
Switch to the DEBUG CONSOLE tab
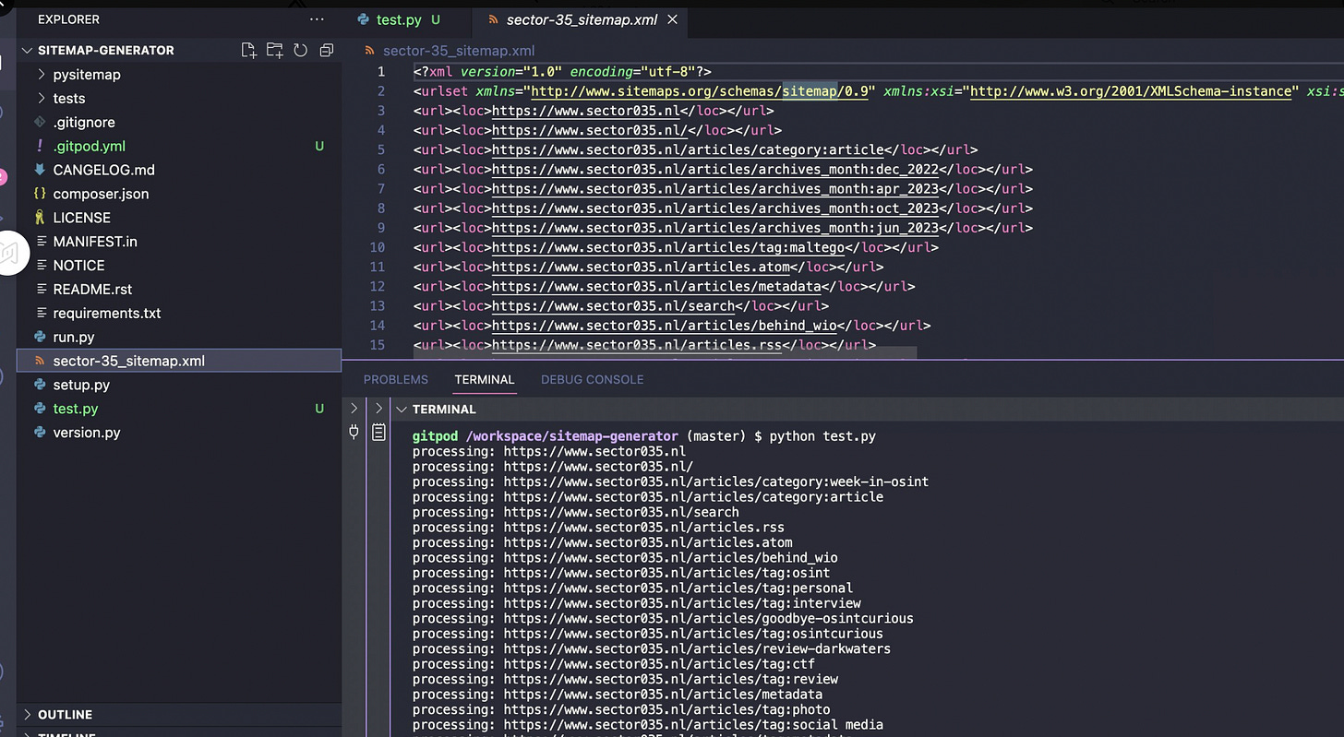[x=592, y=380]
